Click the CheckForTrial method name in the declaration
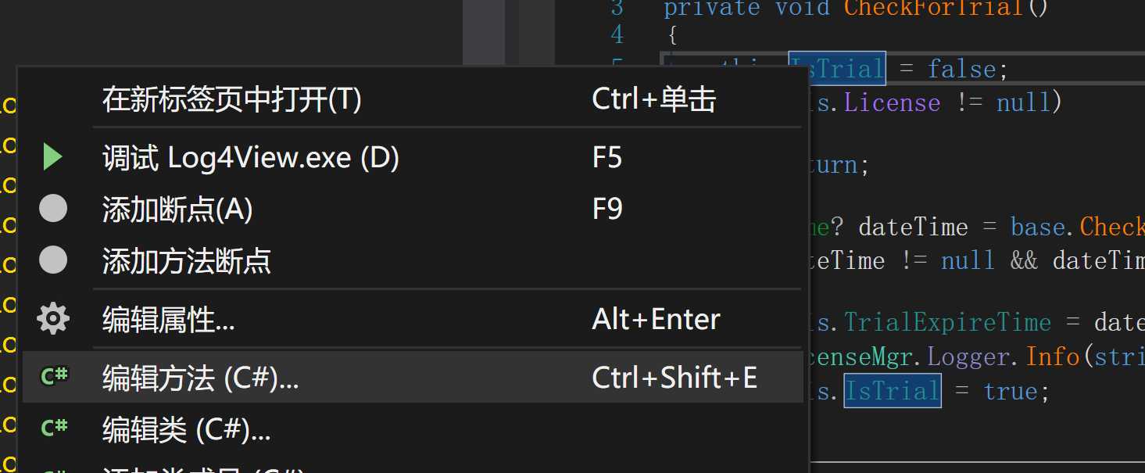This screenshot has width=1145, height=473. point(933,9)
